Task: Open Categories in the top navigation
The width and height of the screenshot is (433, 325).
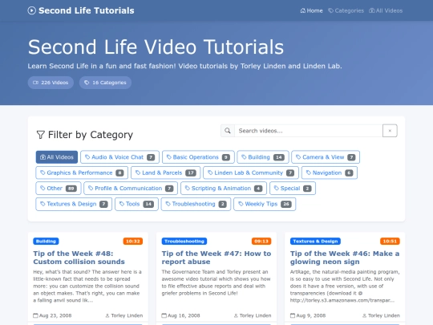Action: [346, 10]
